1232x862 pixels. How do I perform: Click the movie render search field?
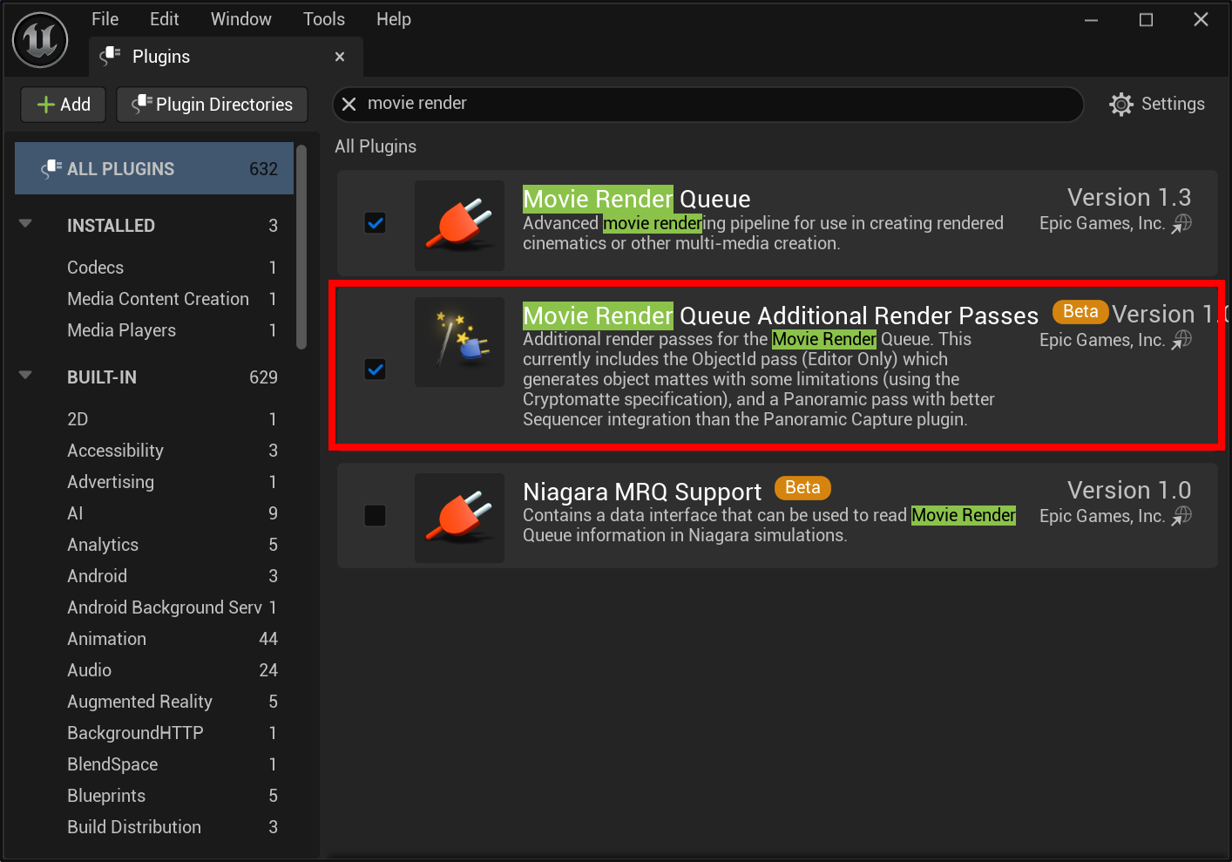(x=707, y=104)
